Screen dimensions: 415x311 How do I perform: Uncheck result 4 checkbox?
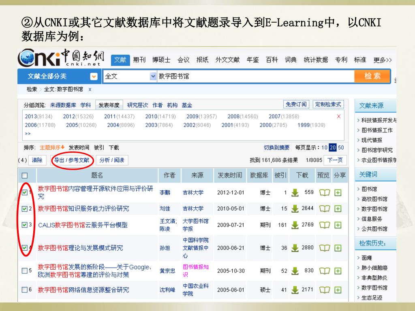tap(25, 248)
